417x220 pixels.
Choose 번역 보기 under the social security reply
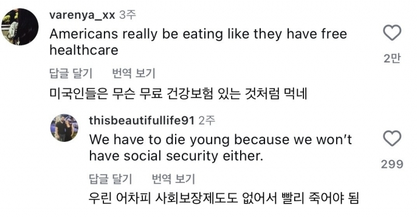(x=173, y=179)
